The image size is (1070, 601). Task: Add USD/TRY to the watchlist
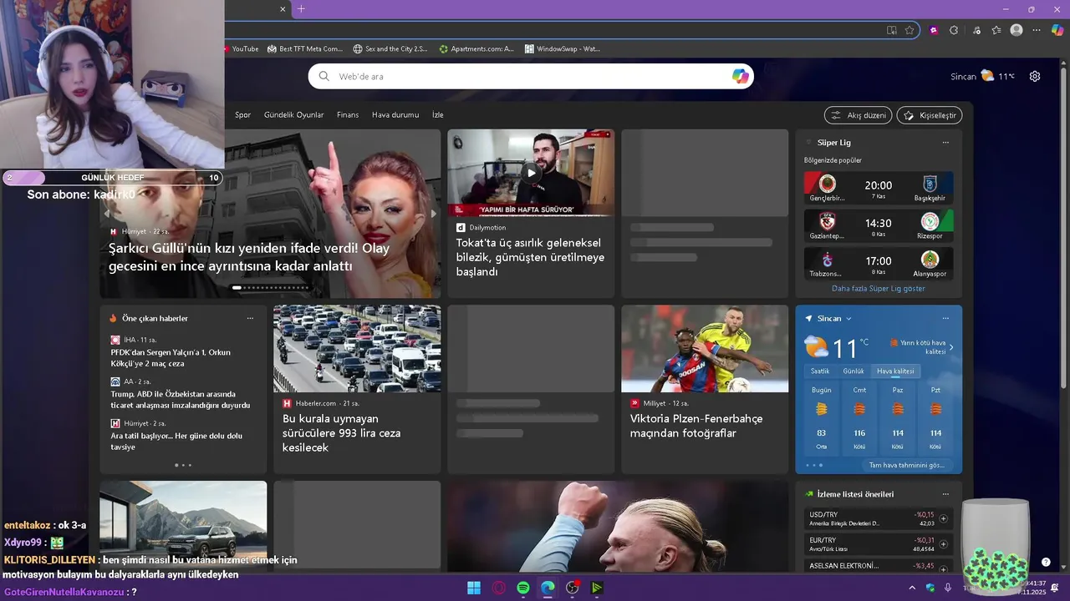click(943, 518)
